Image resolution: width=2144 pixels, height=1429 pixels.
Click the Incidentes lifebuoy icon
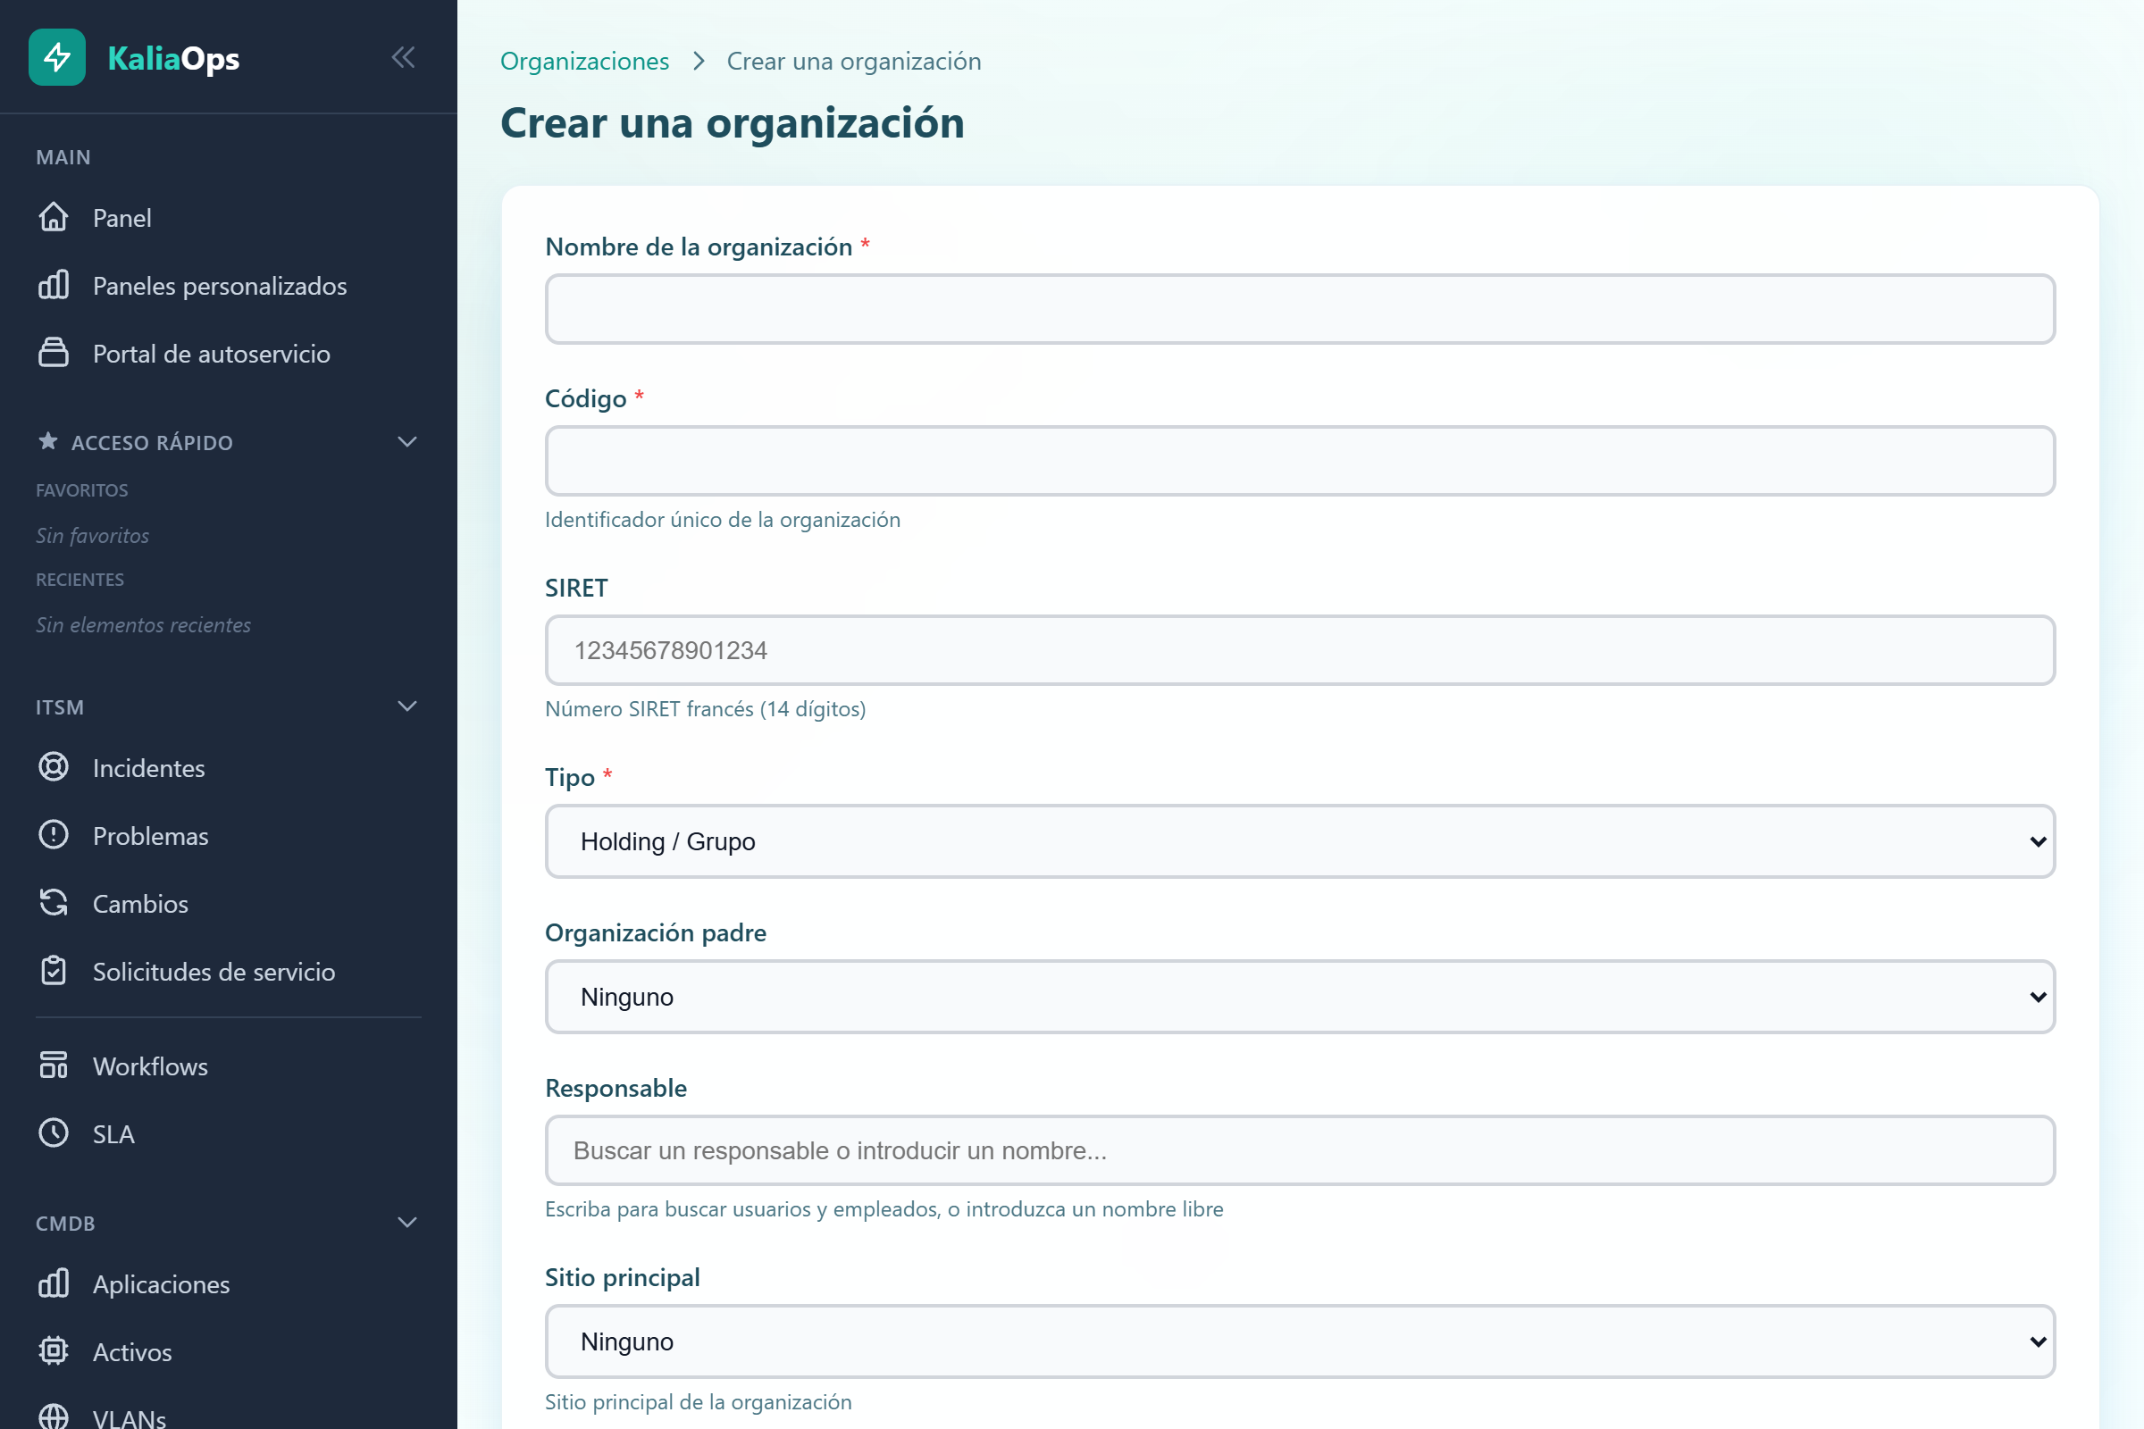(x=54, y=767)
